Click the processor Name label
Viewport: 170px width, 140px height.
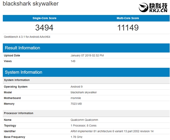point(8,120)
